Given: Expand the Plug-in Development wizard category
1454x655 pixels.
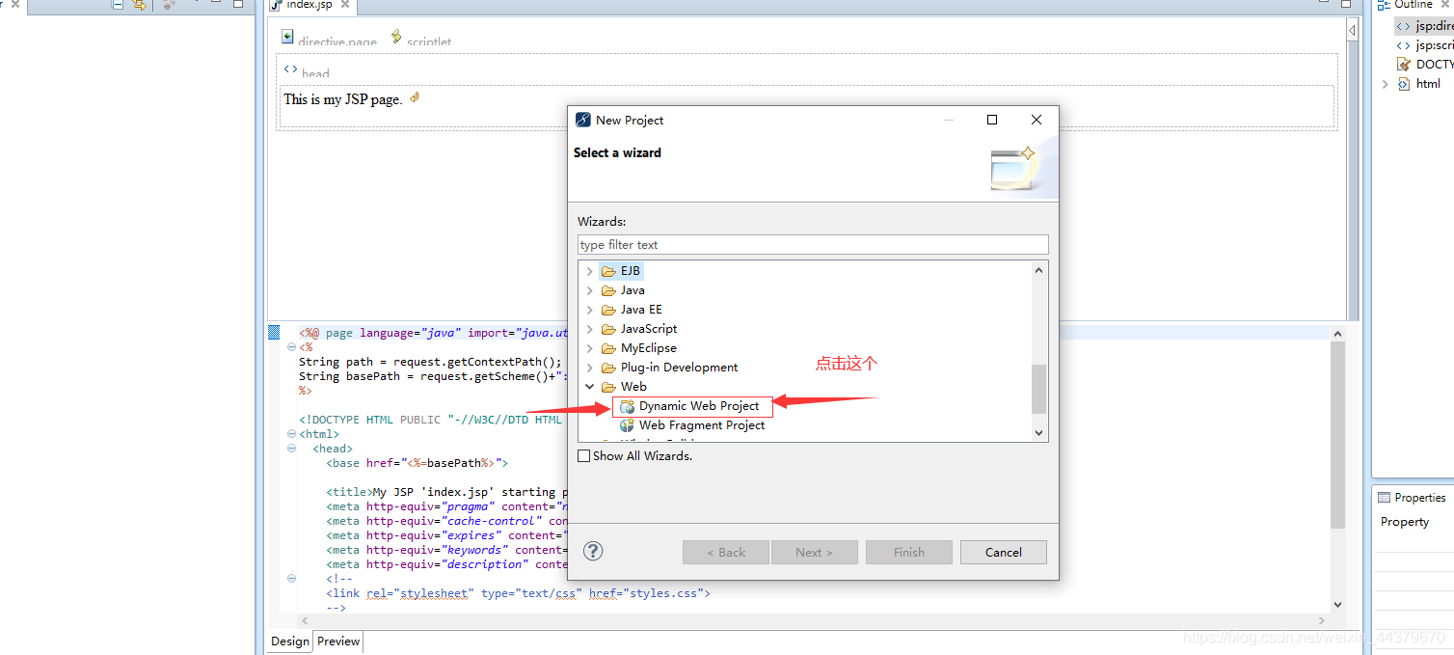Looking at the screenshot, I should (x=590, y=368).
